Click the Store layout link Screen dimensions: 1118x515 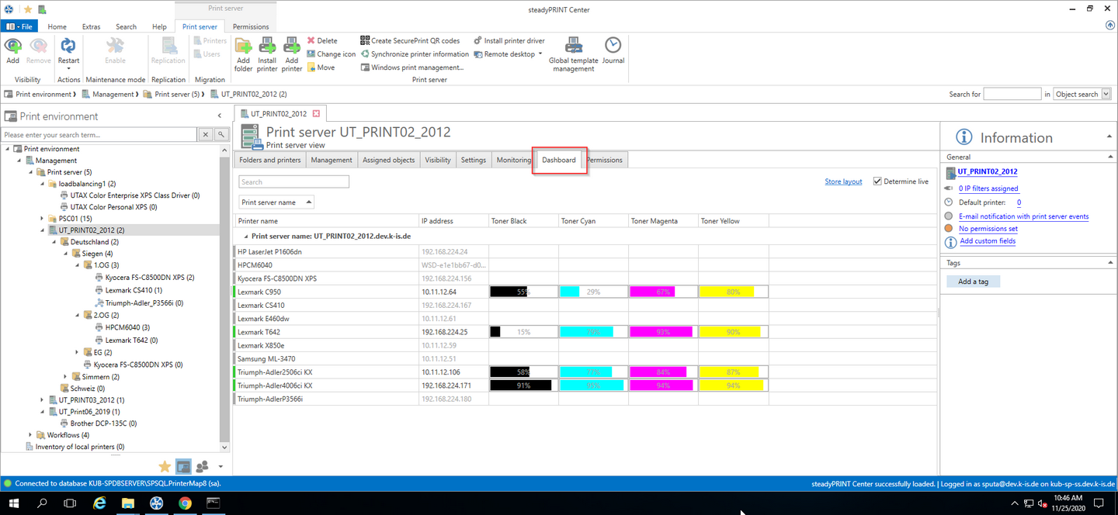(843, 181)
